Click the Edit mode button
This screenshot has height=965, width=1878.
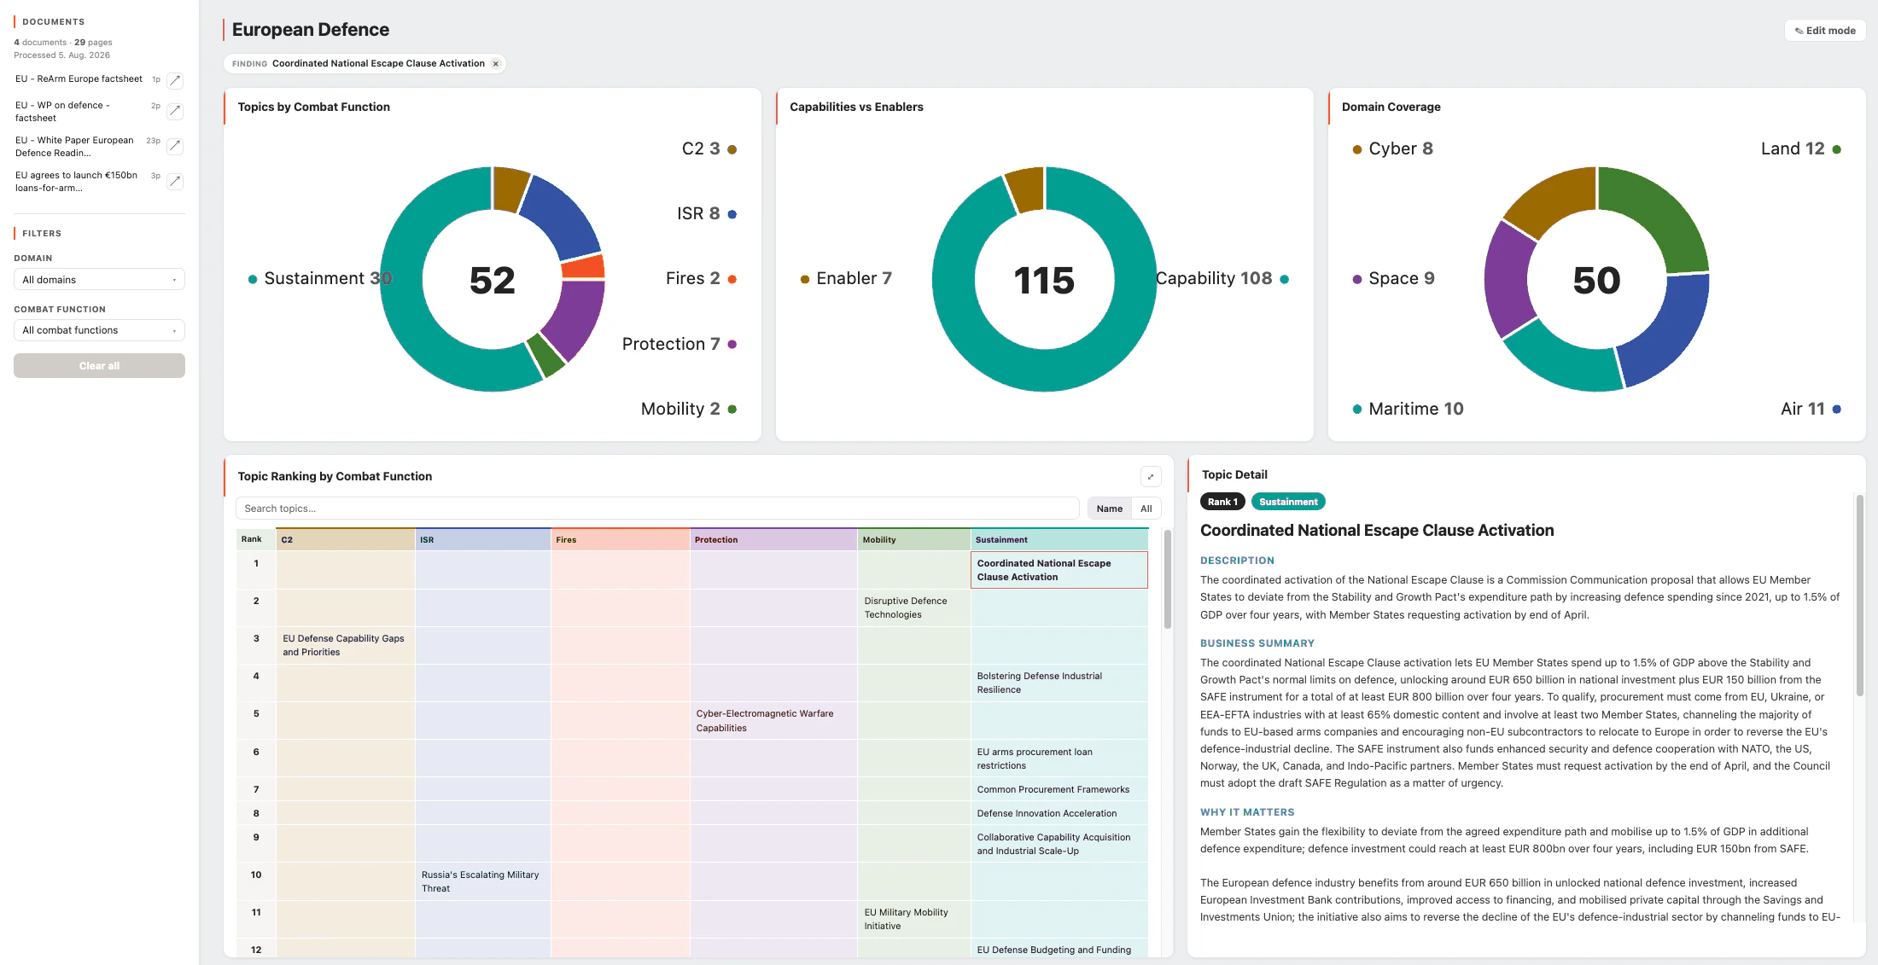pyautogui.click(x=1825, y=31)
